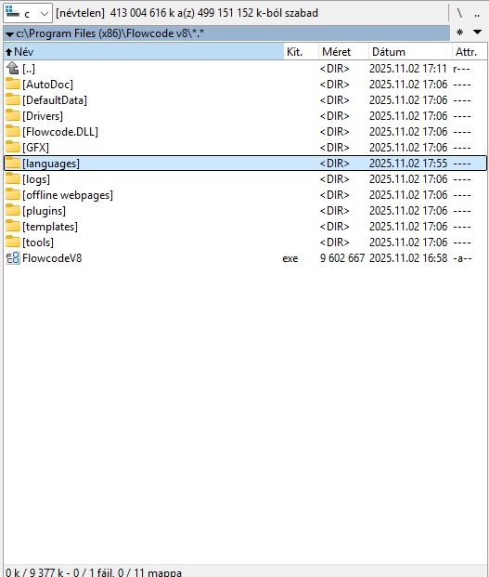Sort by the Méret size column header

click(343, 51)
